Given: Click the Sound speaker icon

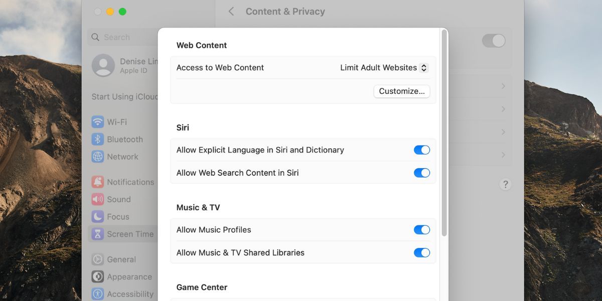Looking at the screenshot, I should click(x=98, y=199).
